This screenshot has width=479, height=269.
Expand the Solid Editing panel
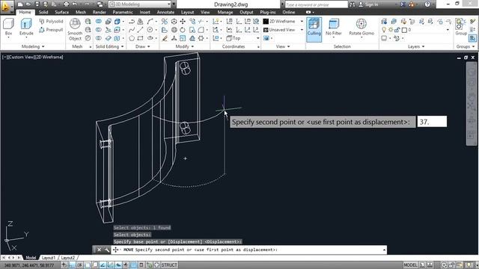pos(110,46)
